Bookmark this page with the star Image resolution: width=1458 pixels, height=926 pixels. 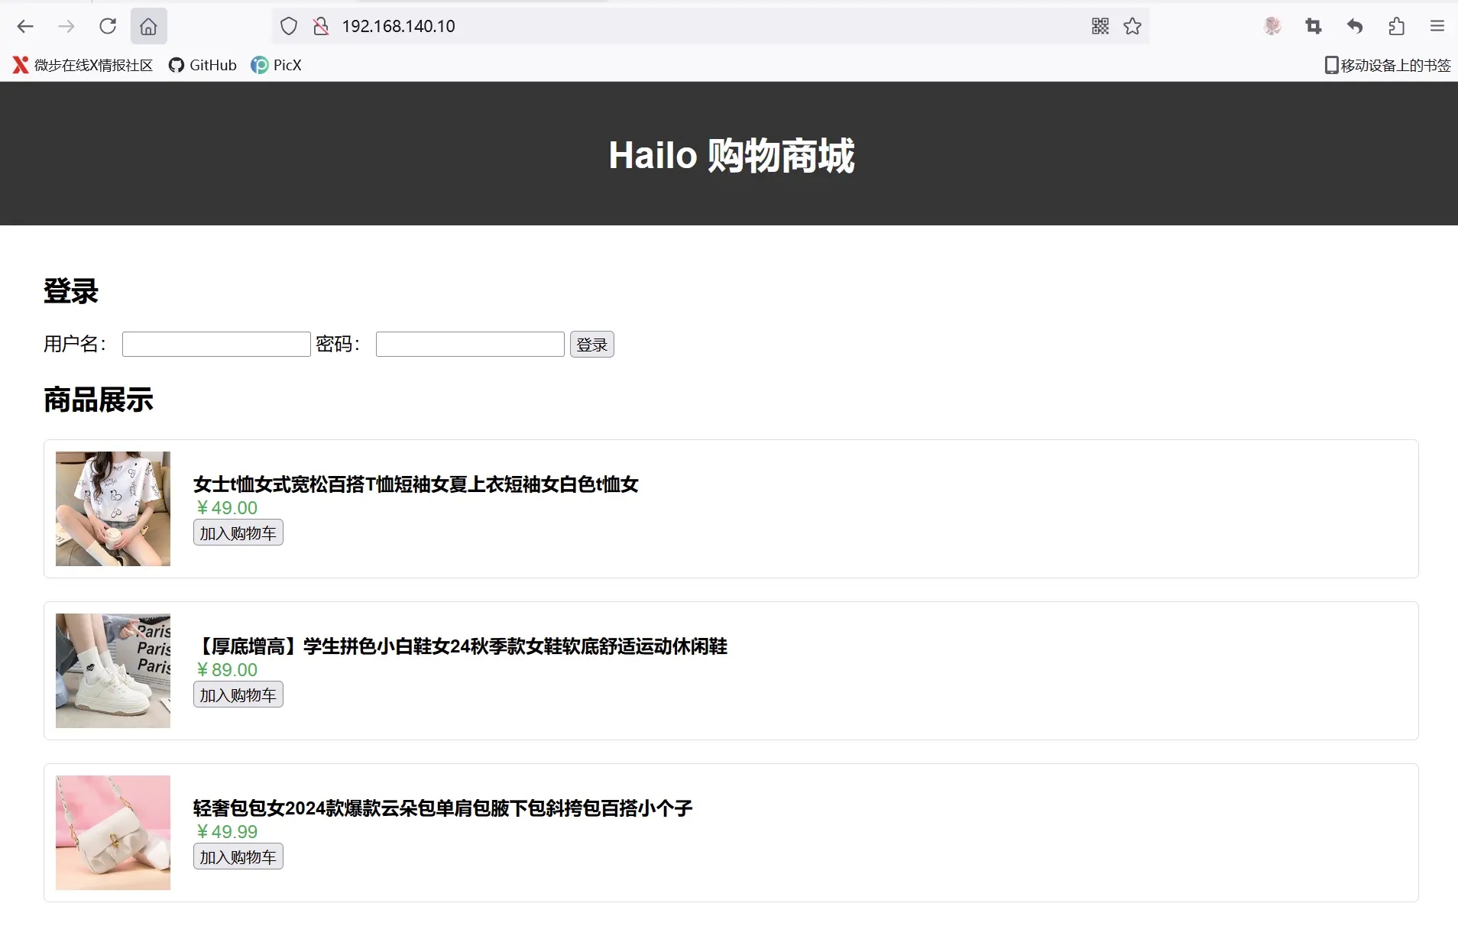tap(1132, 26)
